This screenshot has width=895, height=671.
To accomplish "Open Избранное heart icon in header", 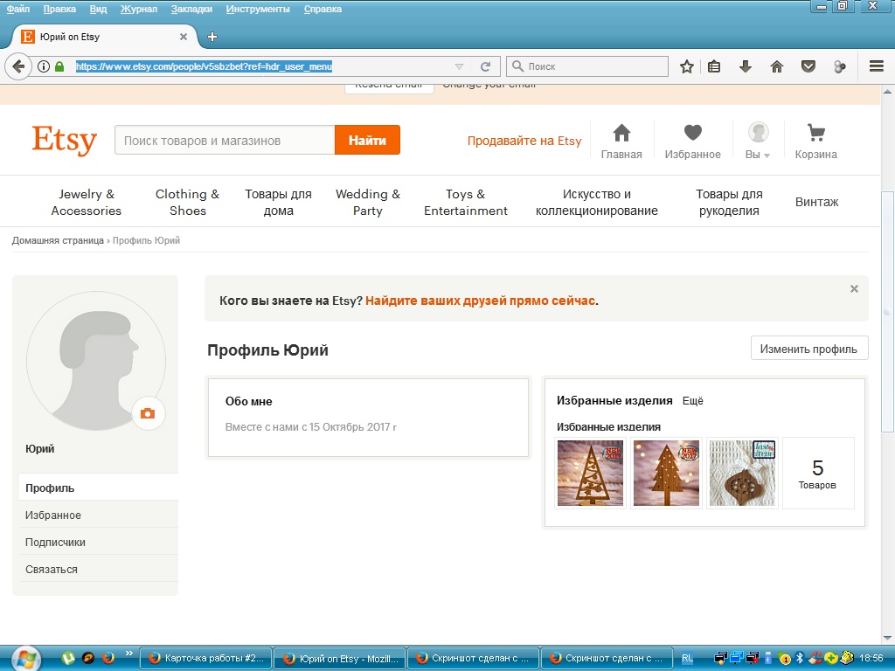I will pyautogui.click(x=692, y=141).
